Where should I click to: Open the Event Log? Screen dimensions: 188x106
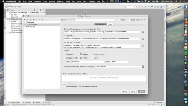coord(158,102)
